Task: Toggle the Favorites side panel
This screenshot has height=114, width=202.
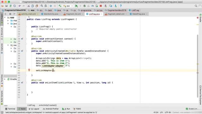Action: point(2,80)
